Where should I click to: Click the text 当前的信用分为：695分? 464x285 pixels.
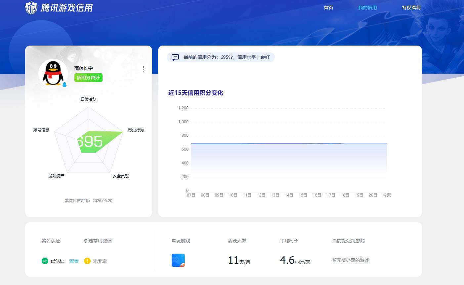208,57
